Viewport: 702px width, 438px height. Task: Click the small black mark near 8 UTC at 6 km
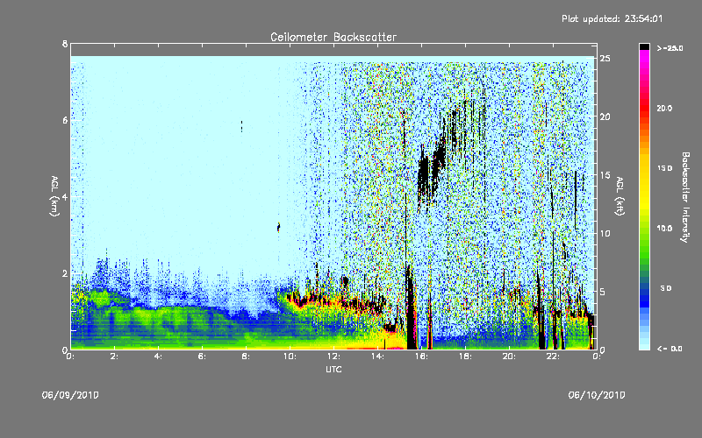click(242, 126)
